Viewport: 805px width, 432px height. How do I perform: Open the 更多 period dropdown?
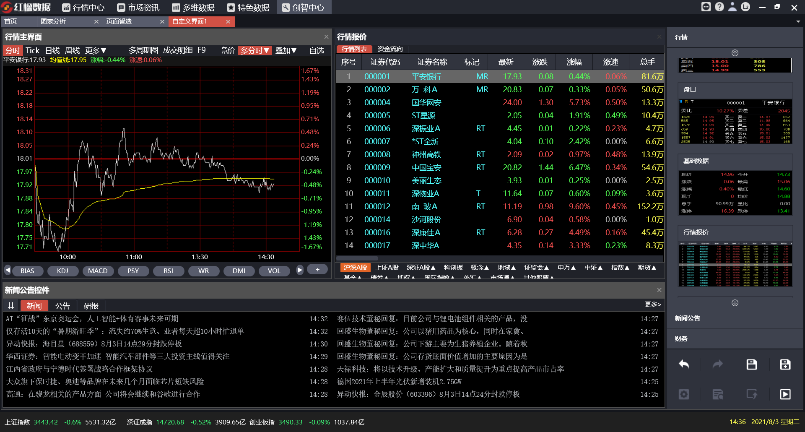point(96,50)
